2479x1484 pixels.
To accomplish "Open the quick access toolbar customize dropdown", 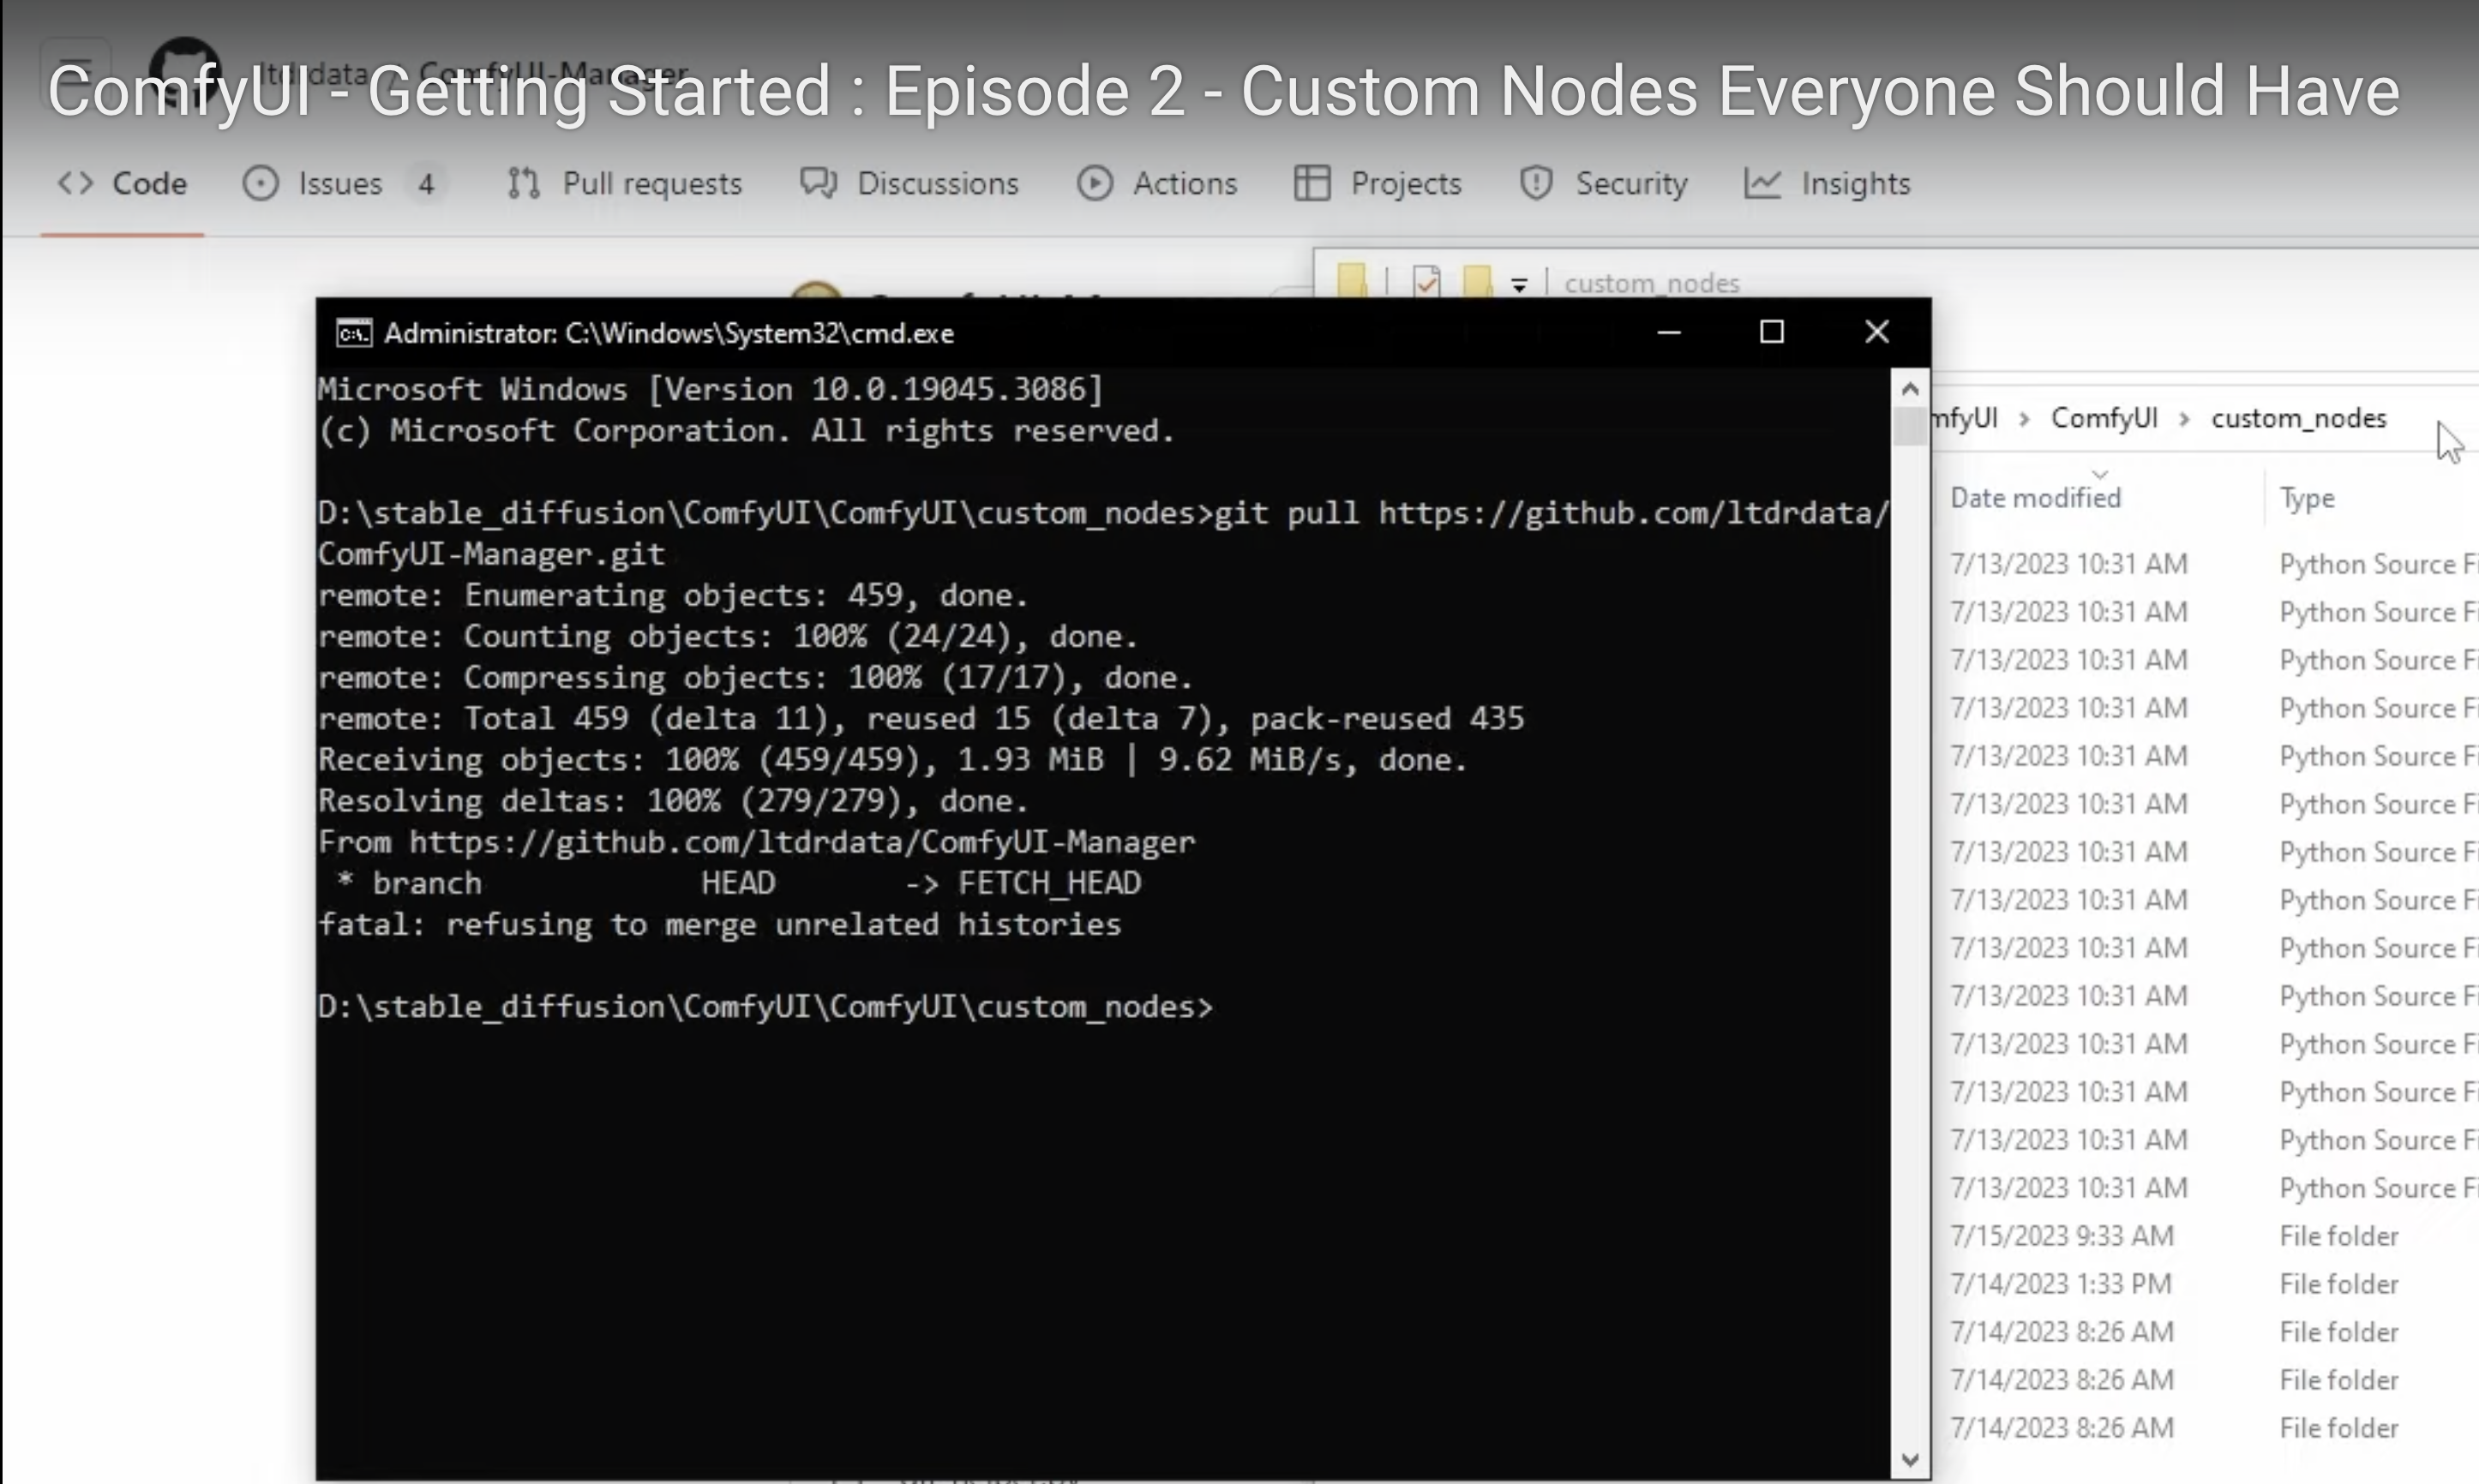I will coord(1520,285).
